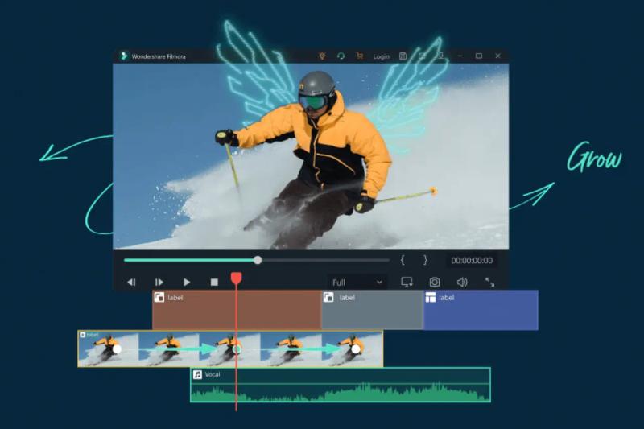Select the blue label clip
The height and width of the screenshot is (429, 644).
tap(481, 310)
